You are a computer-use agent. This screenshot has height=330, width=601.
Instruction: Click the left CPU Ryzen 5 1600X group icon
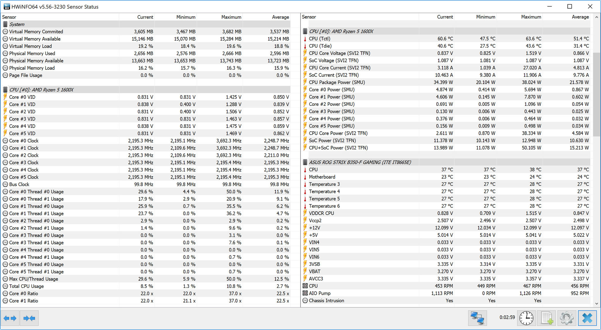click(5, 90)
